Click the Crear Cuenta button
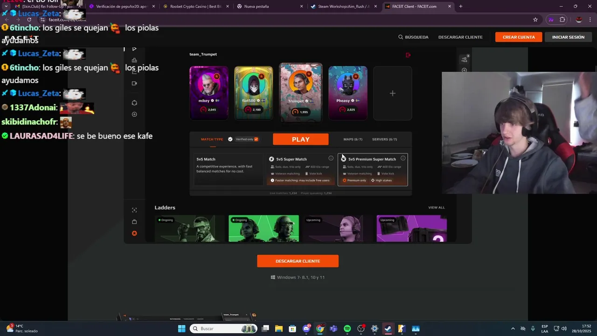The image size is (597, 336). pyautogui.click(x=519, y=37)
